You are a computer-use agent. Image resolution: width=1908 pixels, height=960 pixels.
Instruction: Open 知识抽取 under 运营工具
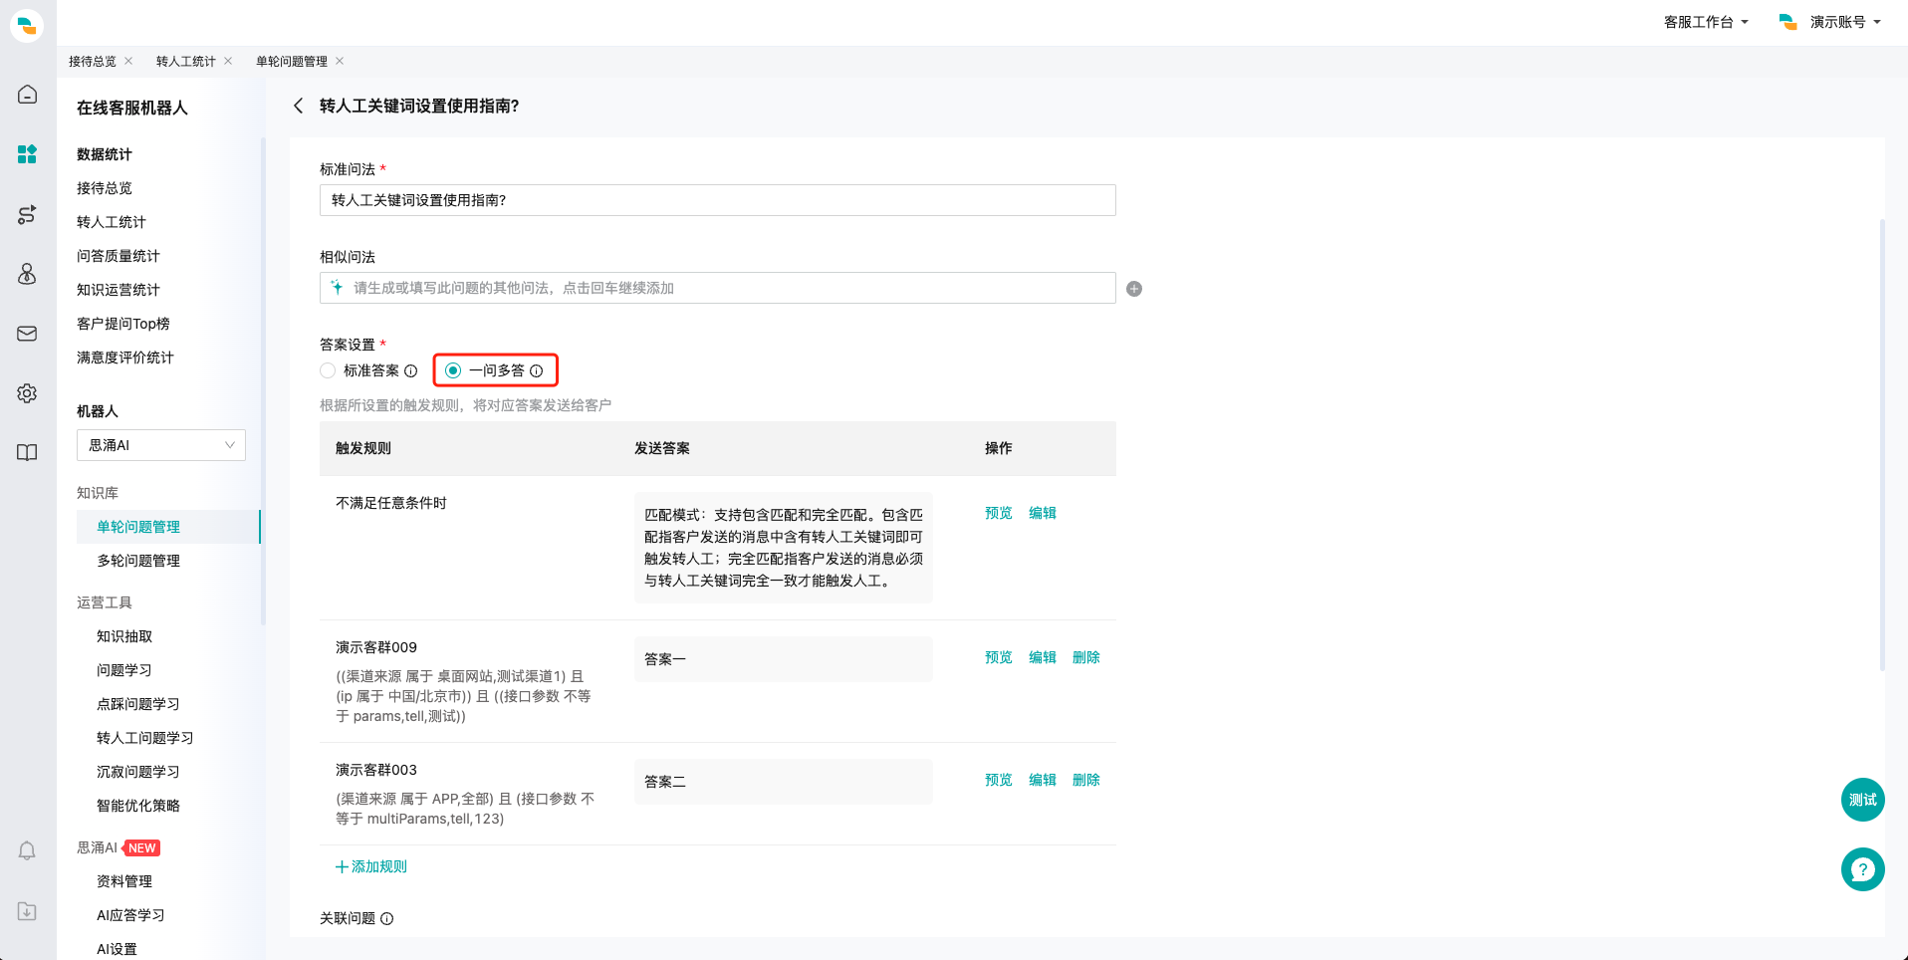124,636
